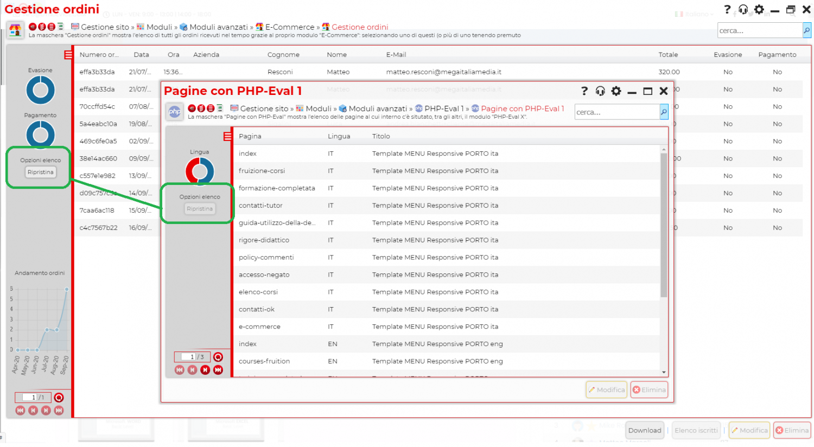Click the E-Commerce shop icon button
The image size is (814, 447).
tap(15, 30)
